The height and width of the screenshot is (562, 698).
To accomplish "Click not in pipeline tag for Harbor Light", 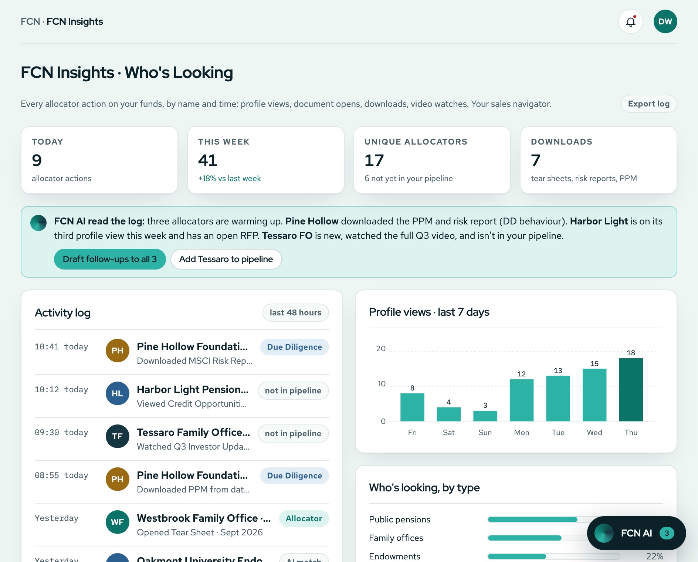I will (x=293, y=391).
